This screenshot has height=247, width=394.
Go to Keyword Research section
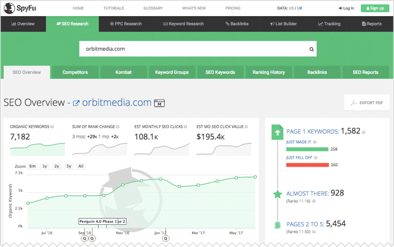[x=184, y=24]
